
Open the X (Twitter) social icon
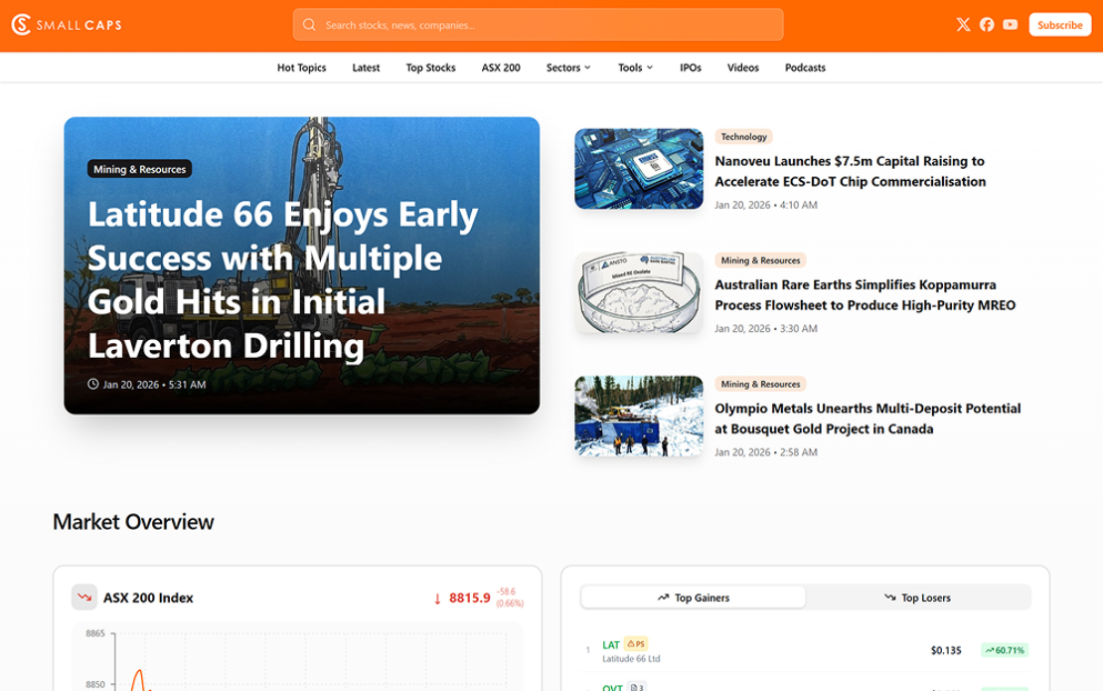click(x=963, y=25)
